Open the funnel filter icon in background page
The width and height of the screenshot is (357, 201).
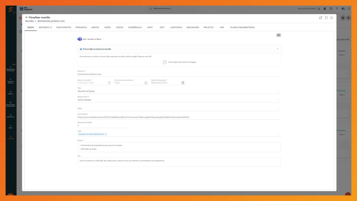348,18
